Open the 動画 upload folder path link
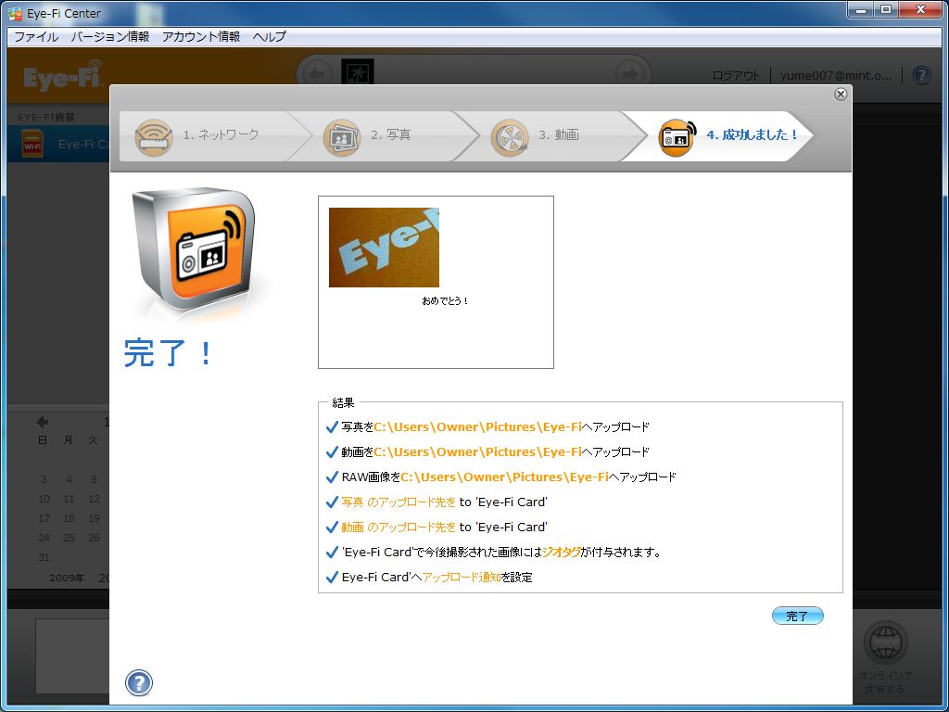This screenshot has height=712, width=949. click(x=477, y=451)
